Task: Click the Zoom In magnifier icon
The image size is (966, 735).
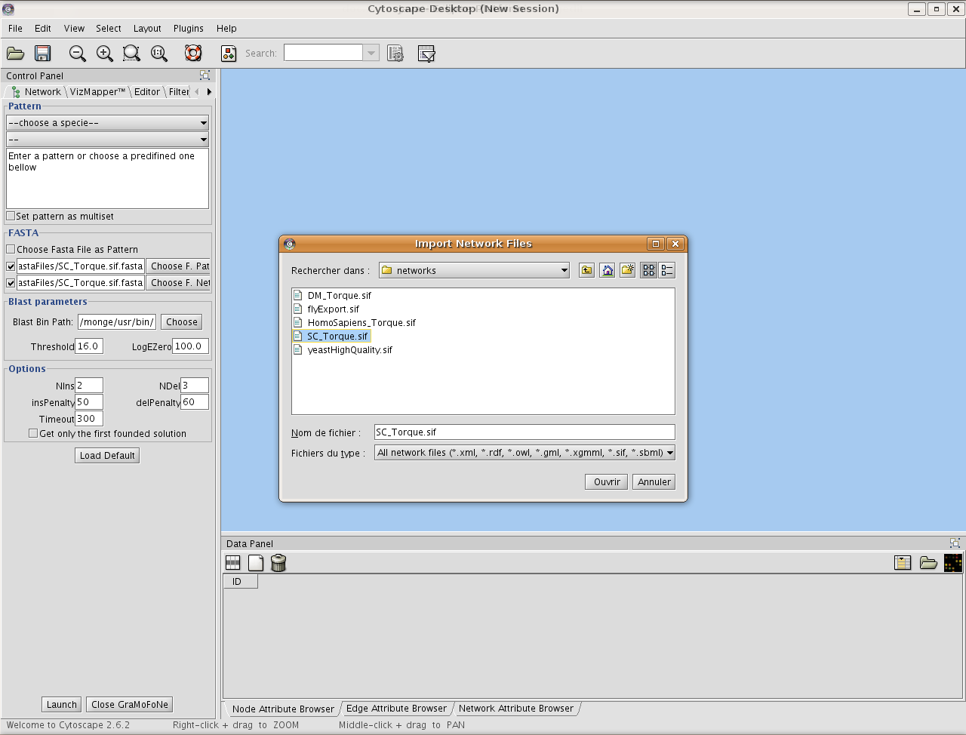Action: (104, 54)
